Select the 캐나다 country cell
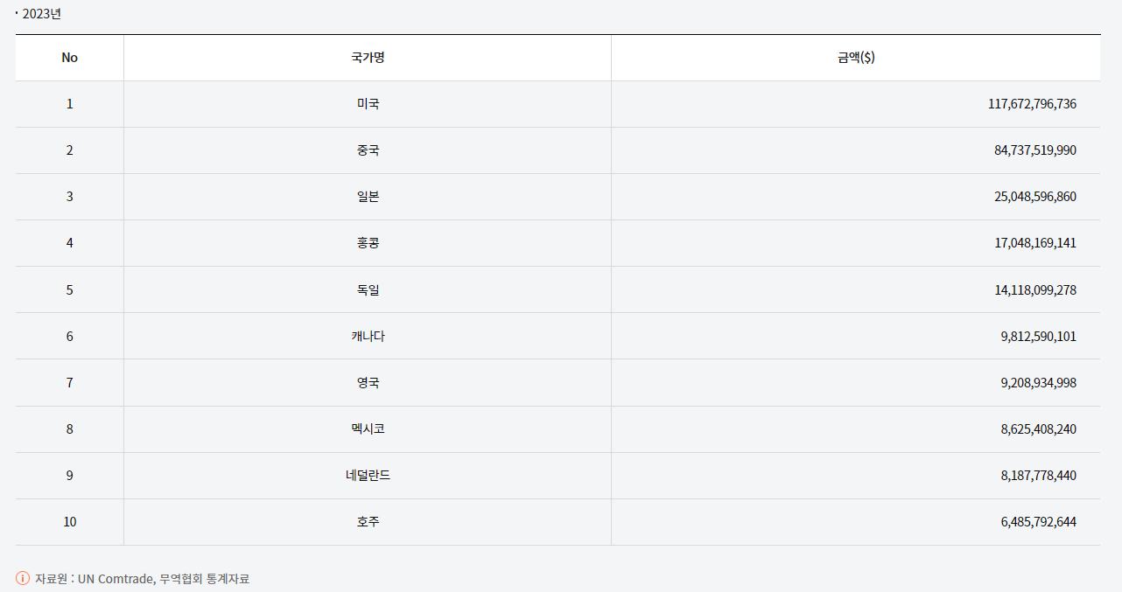 tap(368, 336)
